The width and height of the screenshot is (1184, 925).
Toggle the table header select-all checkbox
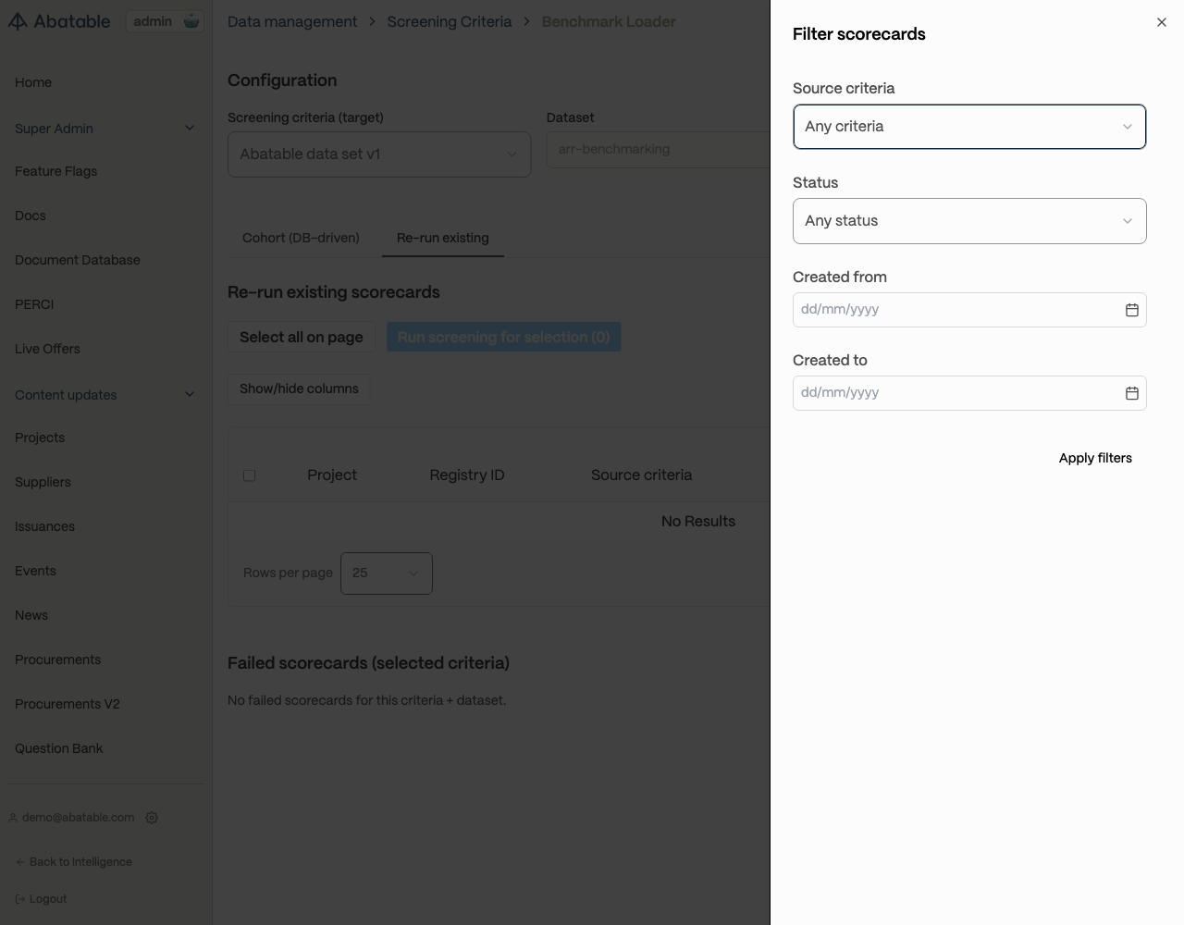click(x=249, y=475)
